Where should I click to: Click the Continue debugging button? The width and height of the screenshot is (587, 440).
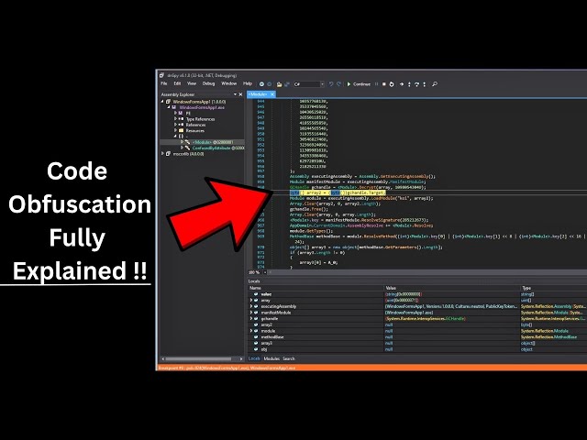[359, 84]
